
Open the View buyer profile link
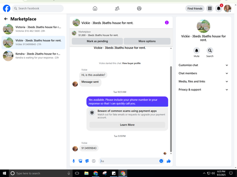131,63
